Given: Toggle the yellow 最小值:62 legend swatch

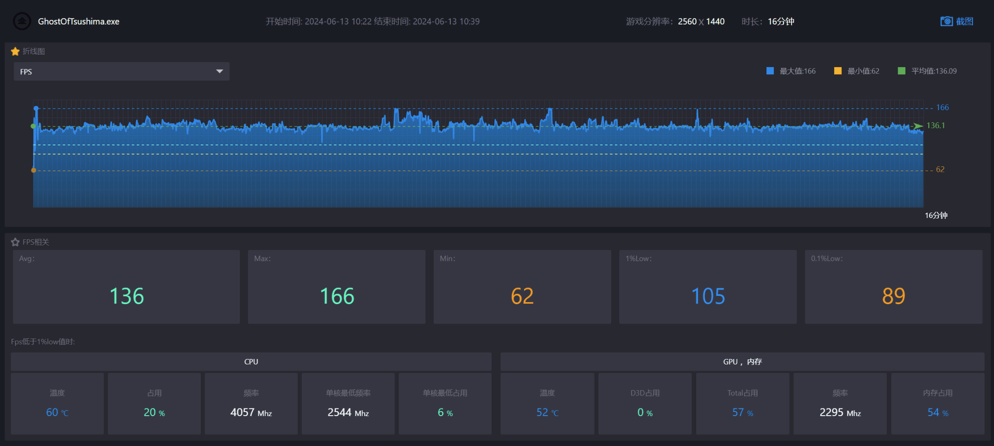Looking at the screenshot, I should [837, 71].
